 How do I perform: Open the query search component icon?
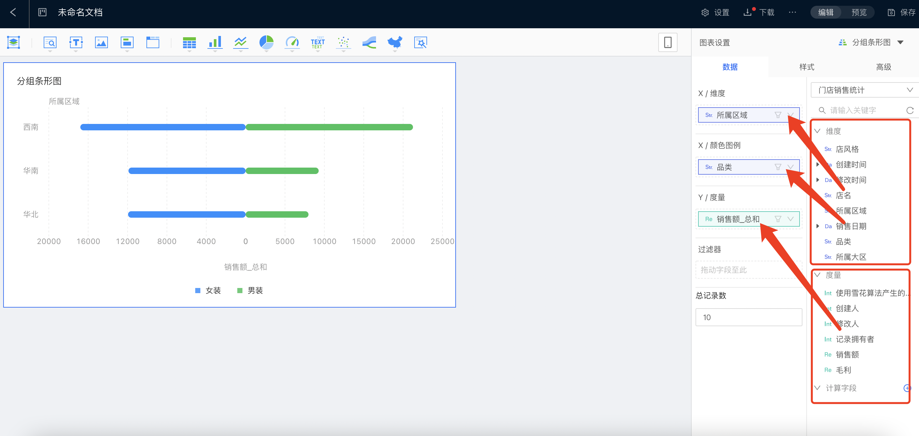(50, 42)
